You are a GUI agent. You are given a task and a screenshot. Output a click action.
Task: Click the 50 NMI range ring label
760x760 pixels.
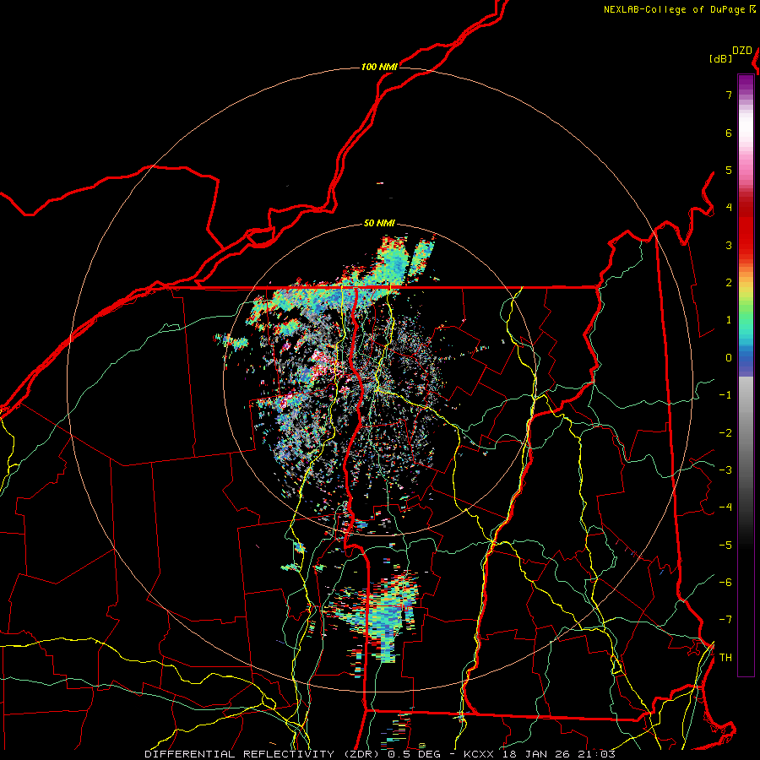(379, 223)
